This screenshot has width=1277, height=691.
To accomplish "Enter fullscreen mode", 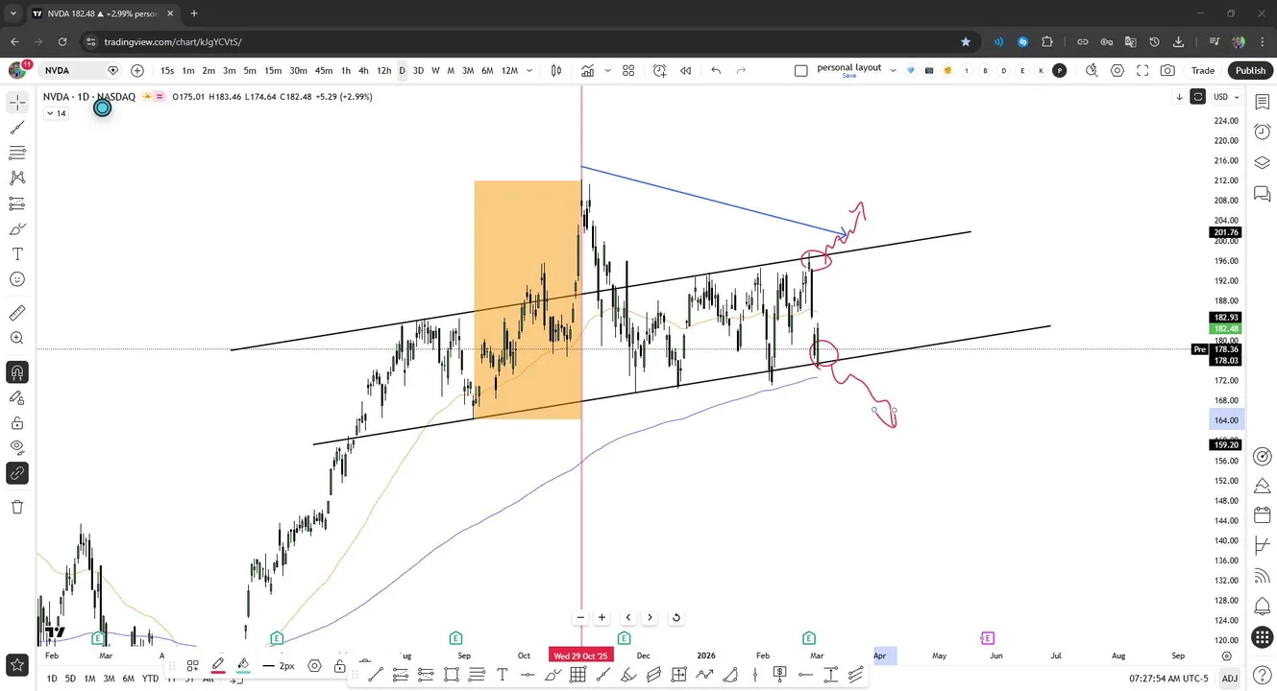I will [x=1142, y=70].
